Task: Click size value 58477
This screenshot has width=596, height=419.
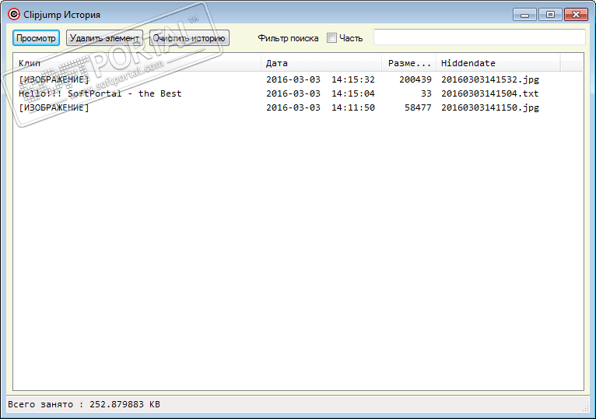Action: 418,107
